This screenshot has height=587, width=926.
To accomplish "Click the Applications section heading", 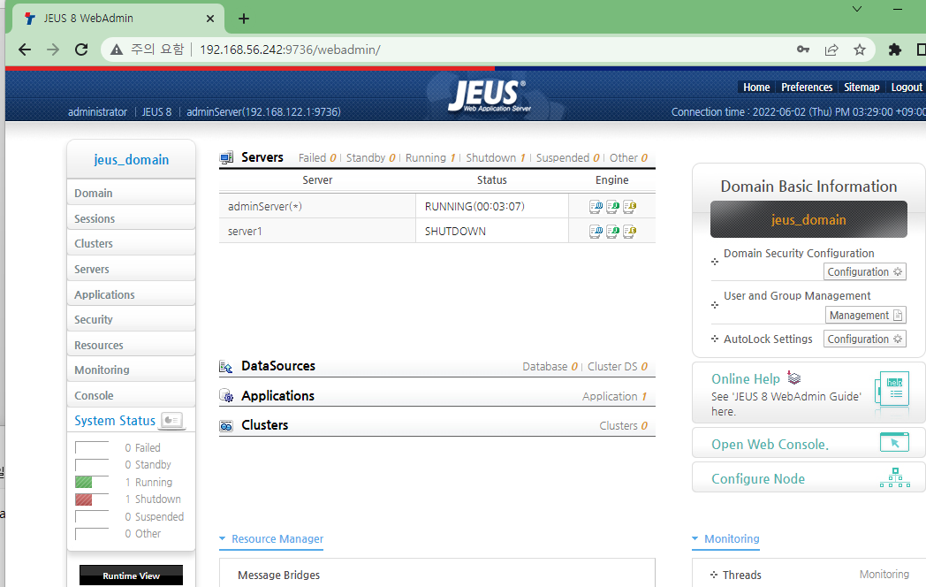I will pyautogui.click(x=277, y=395).
